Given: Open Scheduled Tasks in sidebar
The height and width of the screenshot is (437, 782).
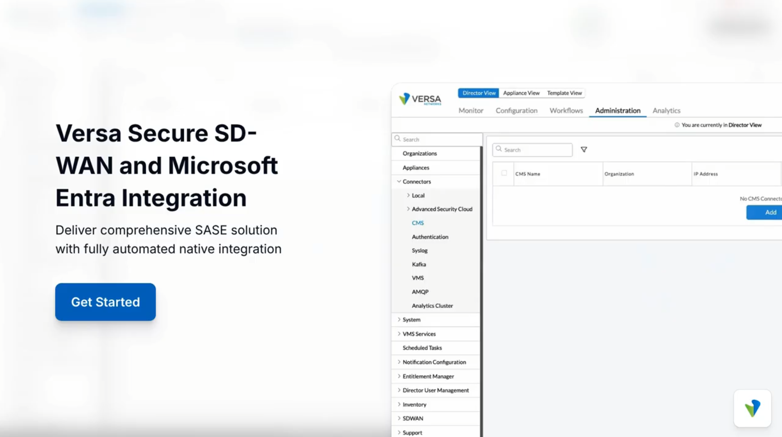Looking at the screenshot, I should pos(422,348).
